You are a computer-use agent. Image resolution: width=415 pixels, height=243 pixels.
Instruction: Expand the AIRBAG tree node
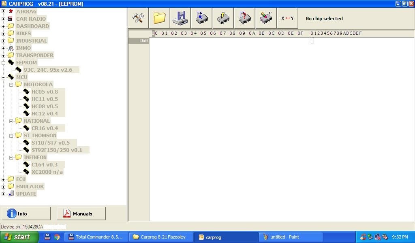coord(3,11)
